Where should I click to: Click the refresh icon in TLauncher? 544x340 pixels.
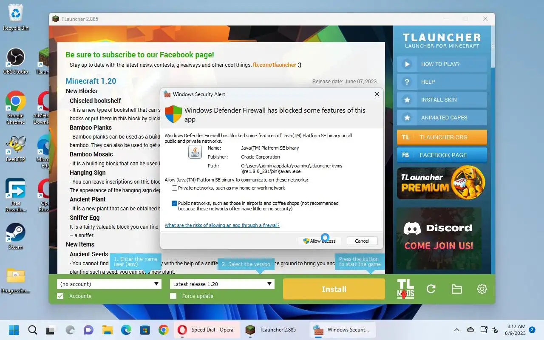pos(431,289)
